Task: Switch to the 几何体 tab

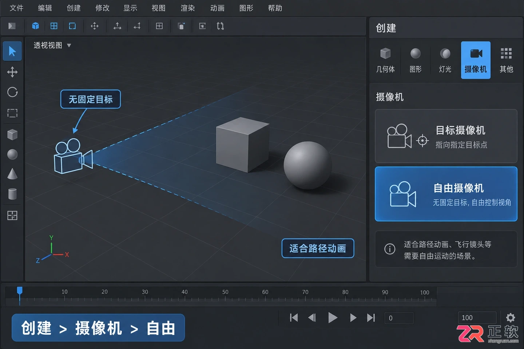Action: point(385,60)
